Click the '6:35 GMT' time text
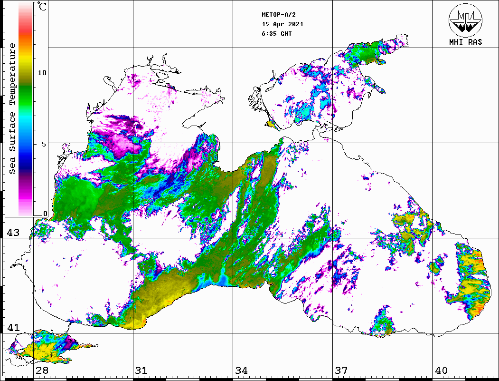The image size is (499, 381). (x=276, y=33)
